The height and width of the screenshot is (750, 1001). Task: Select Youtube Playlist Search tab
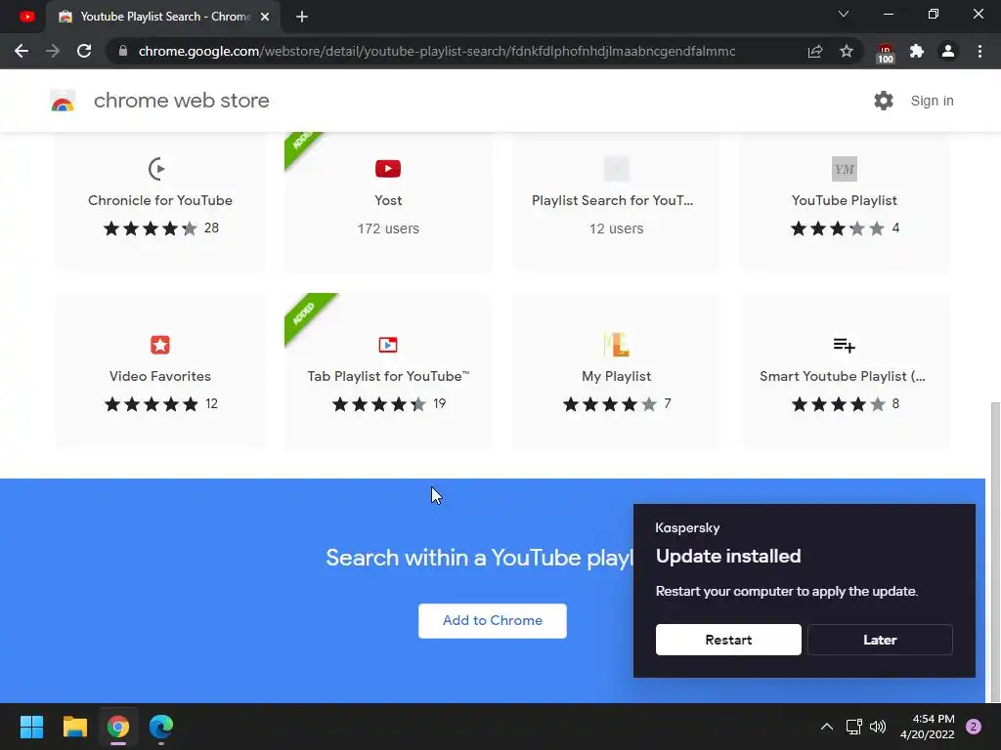163,17
